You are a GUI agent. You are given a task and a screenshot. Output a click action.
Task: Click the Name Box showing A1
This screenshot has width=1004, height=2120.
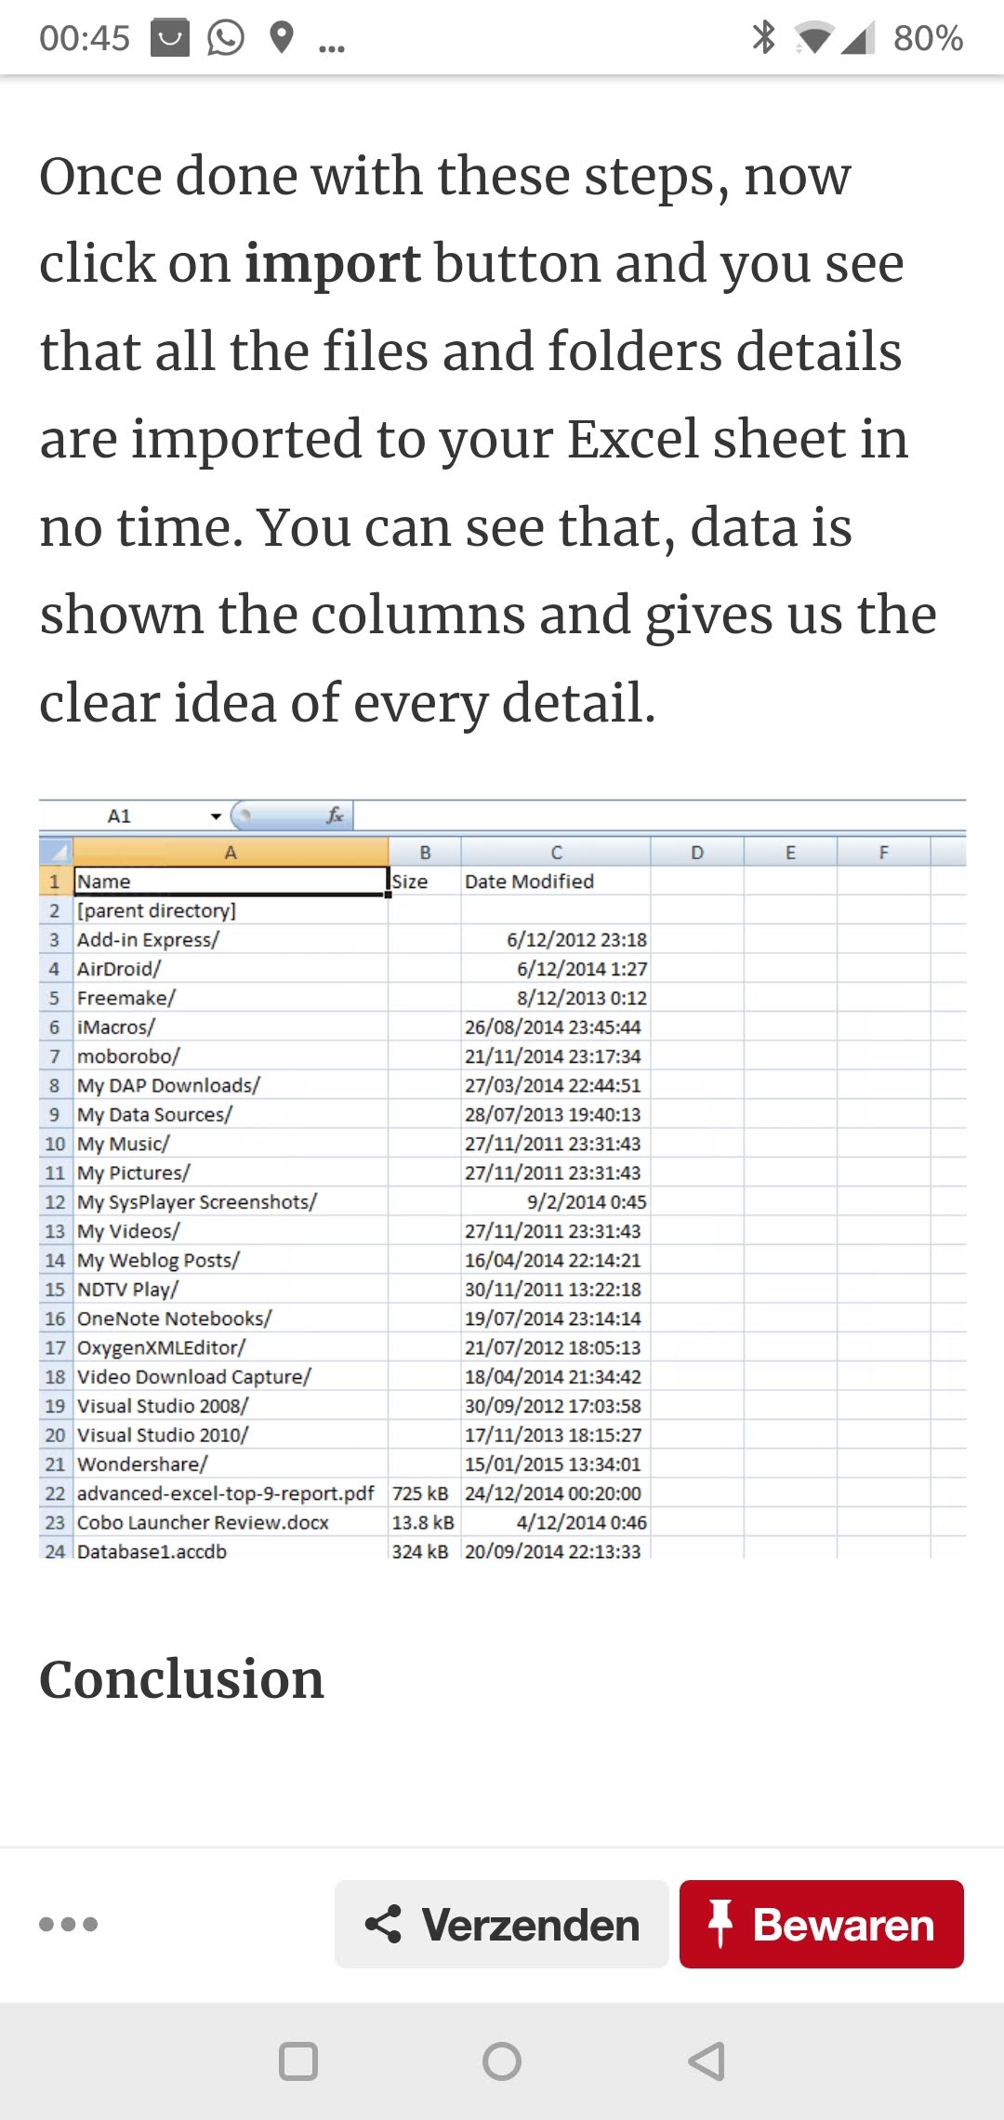click(121, 815)
